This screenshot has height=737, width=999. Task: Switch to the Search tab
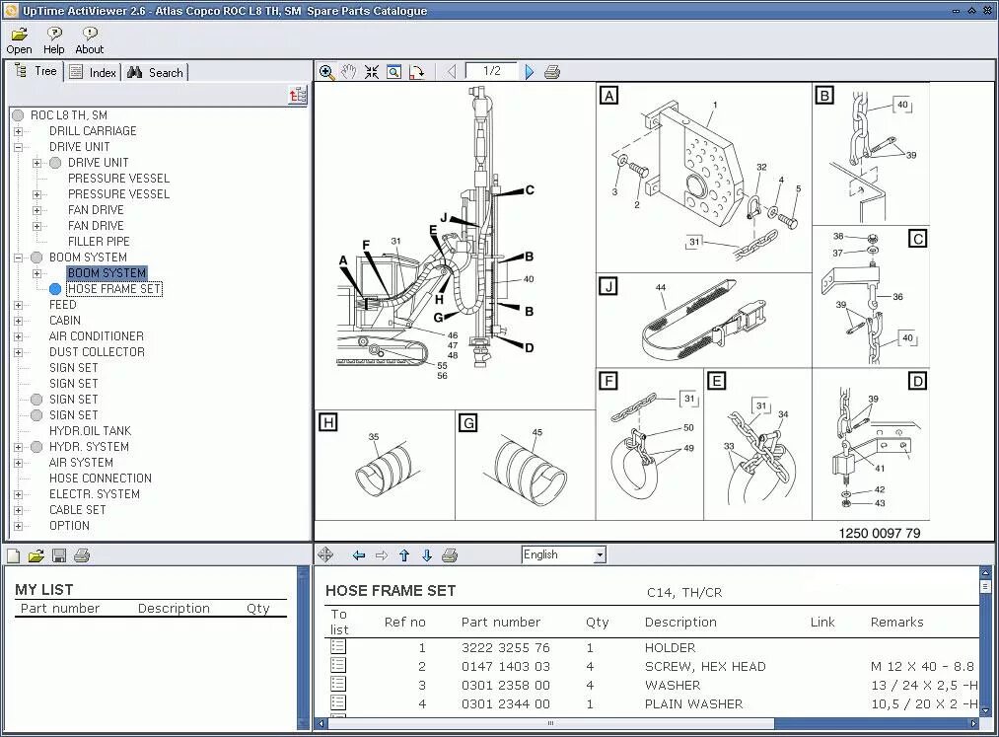[155, 71]
